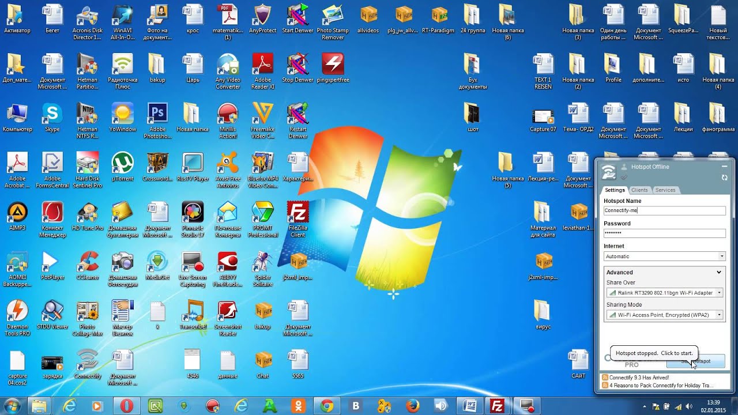The image size is (738, 415).
Task: Click the Password input field
Action: coord(665,233)
